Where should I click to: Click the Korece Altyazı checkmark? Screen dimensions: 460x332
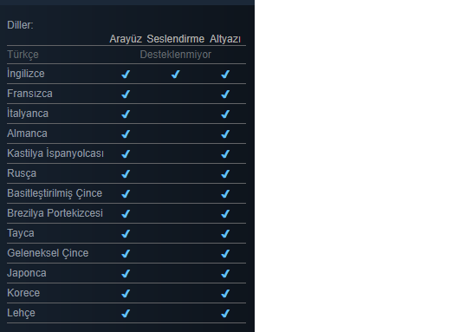click(225, 294)
